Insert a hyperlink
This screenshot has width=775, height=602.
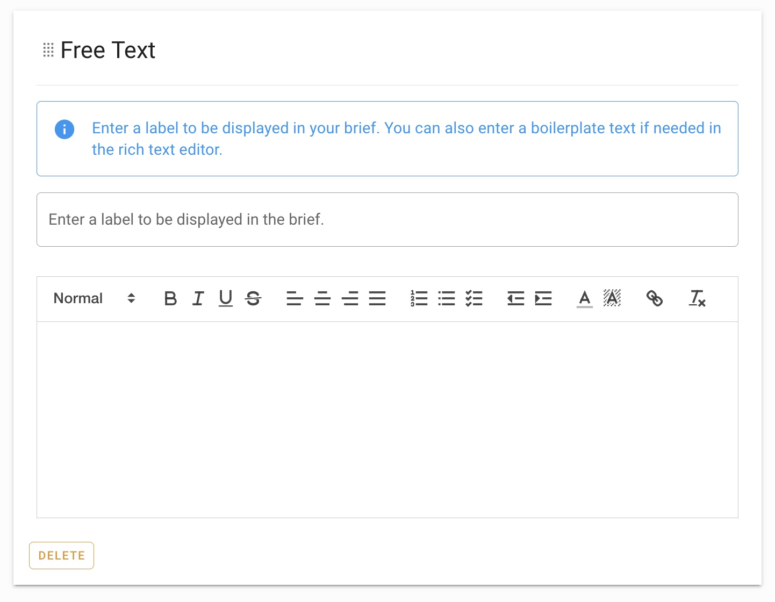[654, 298]
